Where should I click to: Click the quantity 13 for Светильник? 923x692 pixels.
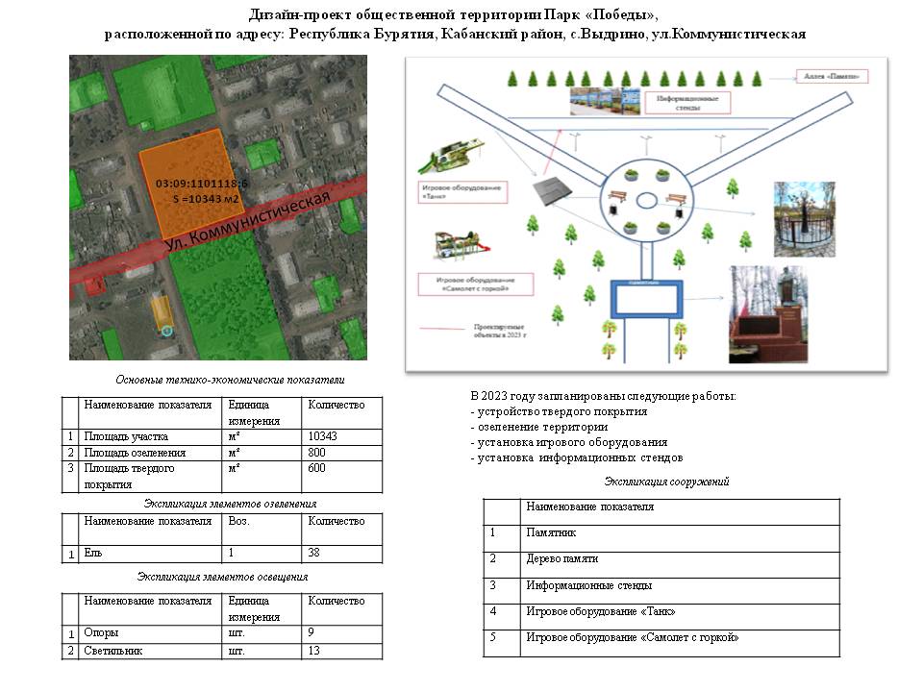[x=313, y=651]
